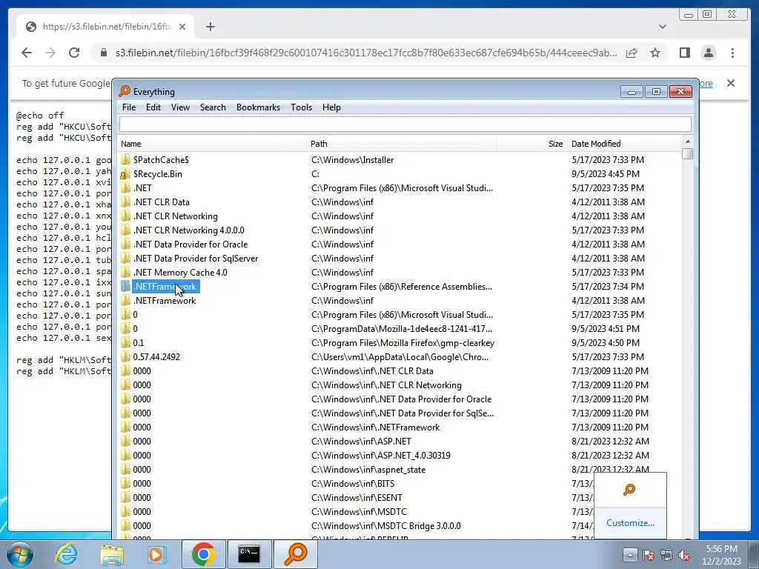
Task: Dismiss the Chrome update infobar
Action: pyautogui.click(x=731, y=83)
